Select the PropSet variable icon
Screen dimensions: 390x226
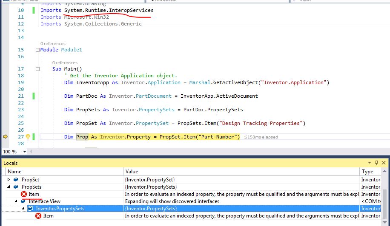click(x=16, y=179)
